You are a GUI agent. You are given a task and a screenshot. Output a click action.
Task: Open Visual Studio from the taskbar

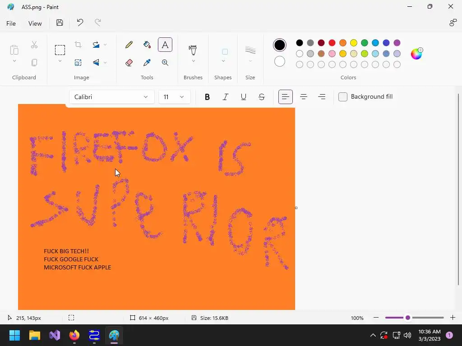55,335
